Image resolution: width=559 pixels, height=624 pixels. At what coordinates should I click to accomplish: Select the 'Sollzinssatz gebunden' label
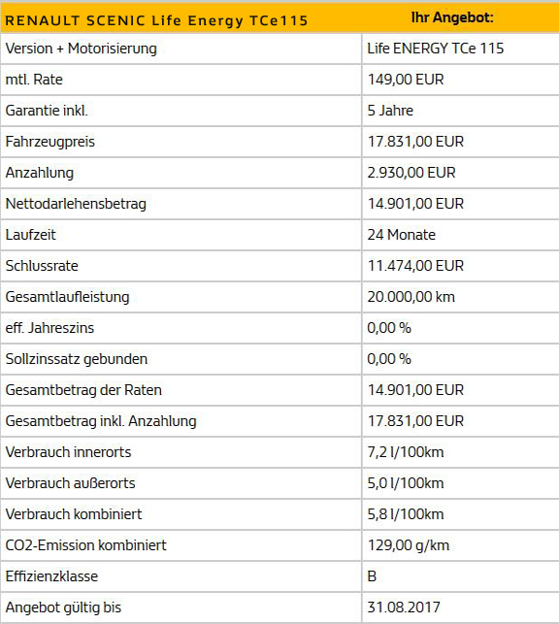pos(77,359)
